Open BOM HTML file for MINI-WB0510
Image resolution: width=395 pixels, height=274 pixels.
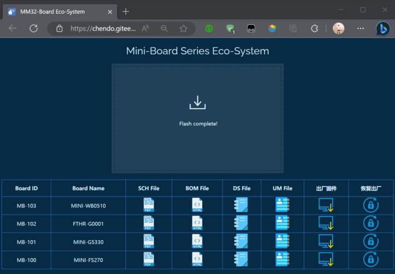[x=197, y=205]
